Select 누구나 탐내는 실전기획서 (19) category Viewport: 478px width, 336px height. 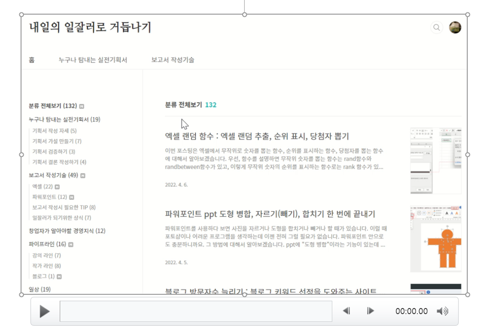pyautogui.click(x=64, y=119)
